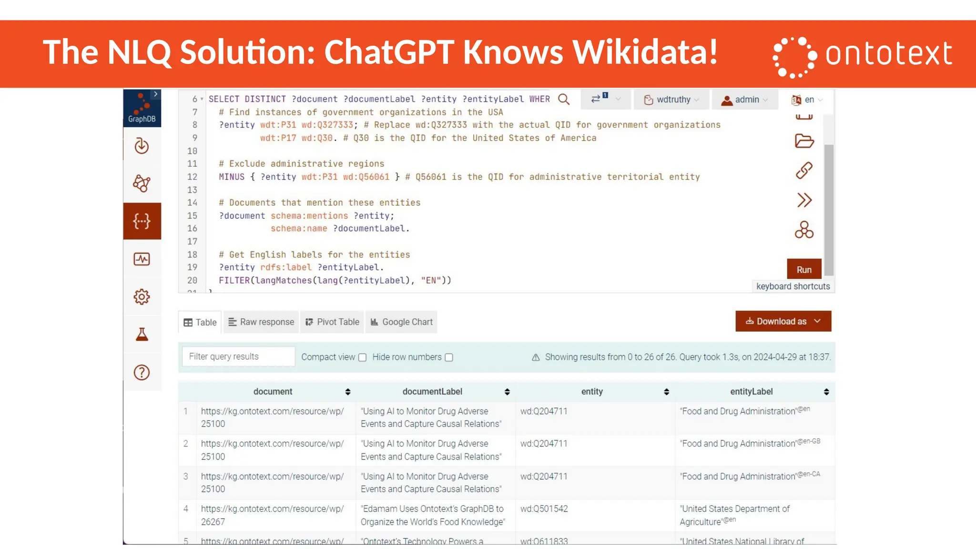Switch to Google Chart tab
The width and height of the screenshot is (976, 549).
(401, 322)
